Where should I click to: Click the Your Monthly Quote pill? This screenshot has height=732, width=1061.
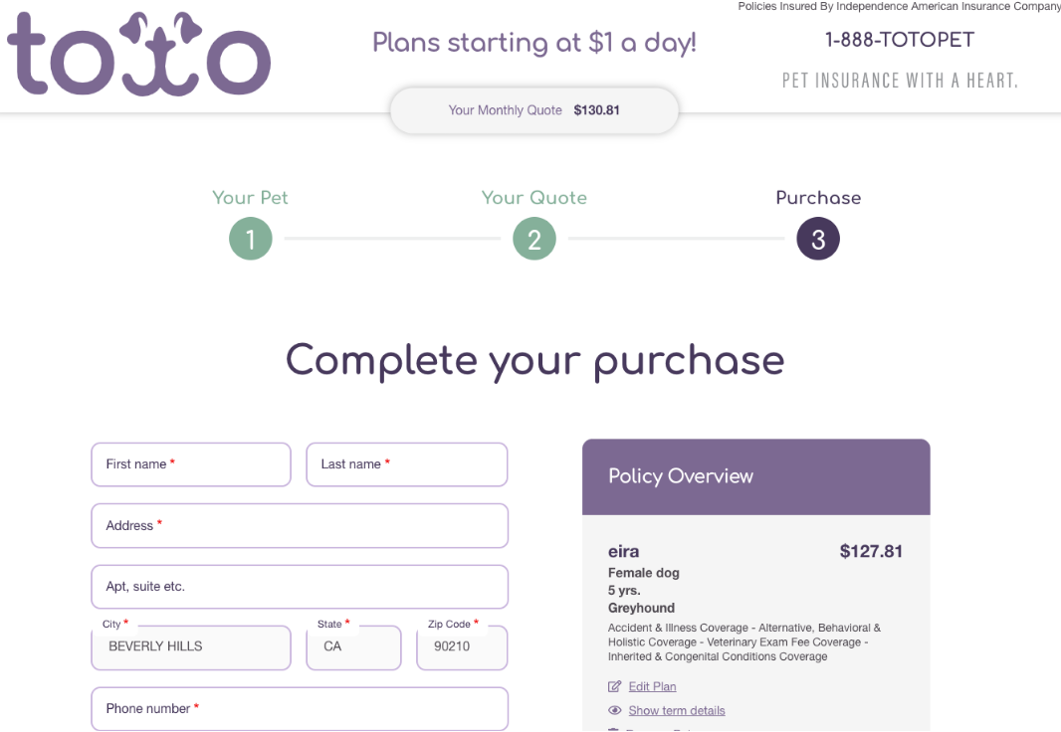(x=534, y=110)
